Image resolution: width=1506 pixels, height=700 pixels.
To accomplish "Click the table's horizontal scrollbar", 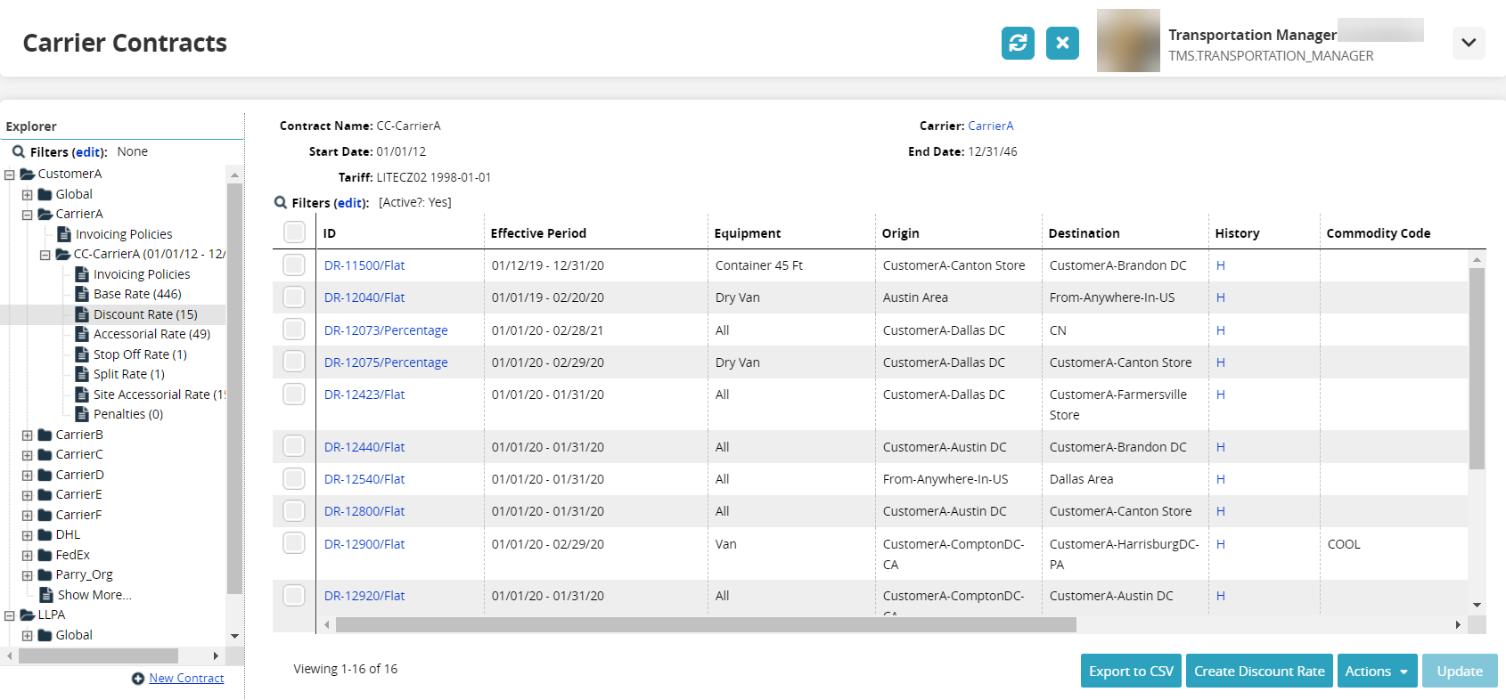I will [704, 625].
